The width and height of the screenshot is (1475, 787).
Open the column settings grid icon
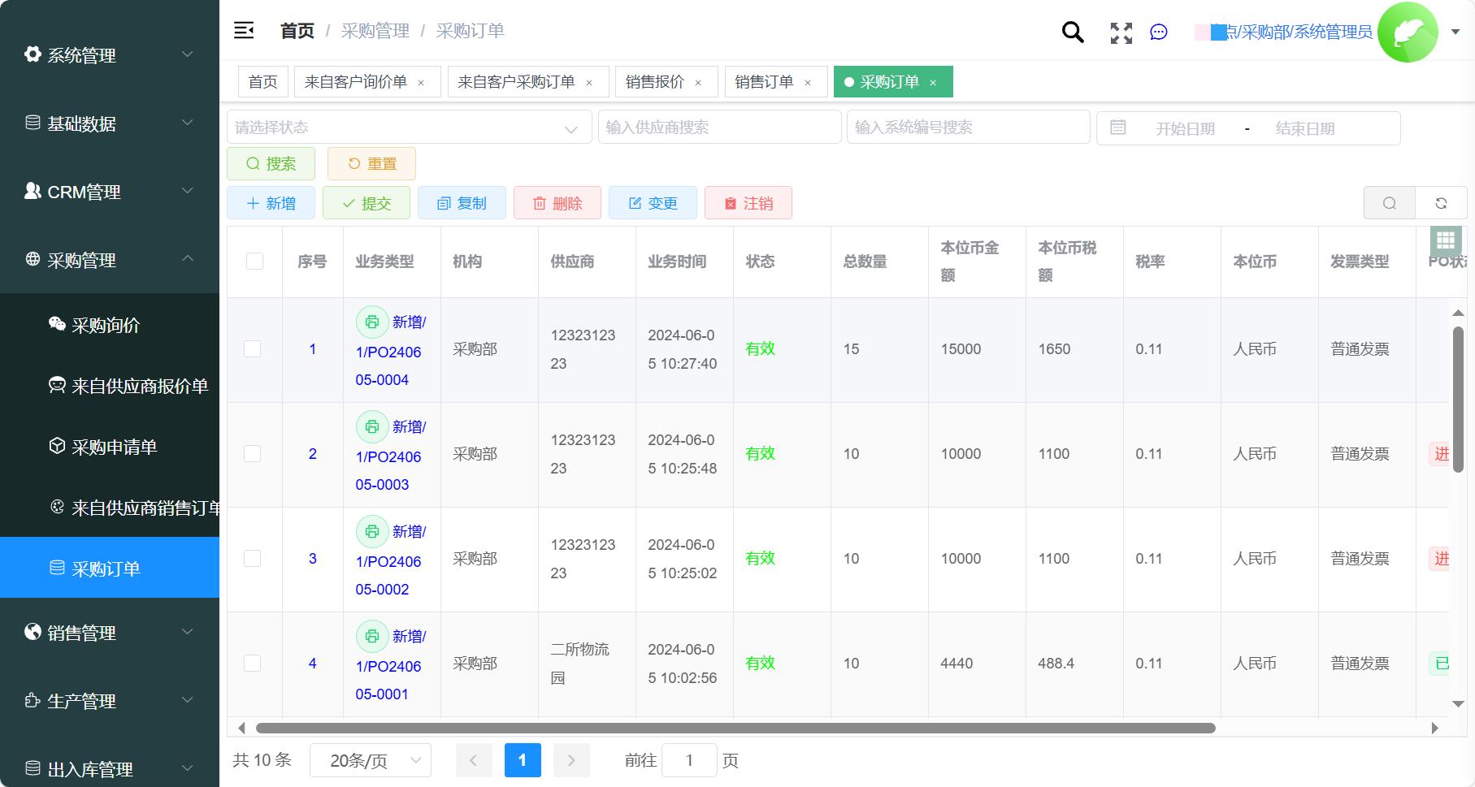point(1446,240)
